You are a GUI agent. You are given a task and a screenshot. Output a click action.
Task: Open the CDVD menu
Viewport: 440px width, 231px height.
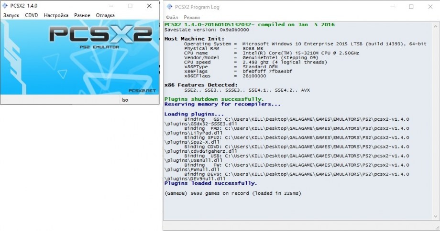pos(32,15)
